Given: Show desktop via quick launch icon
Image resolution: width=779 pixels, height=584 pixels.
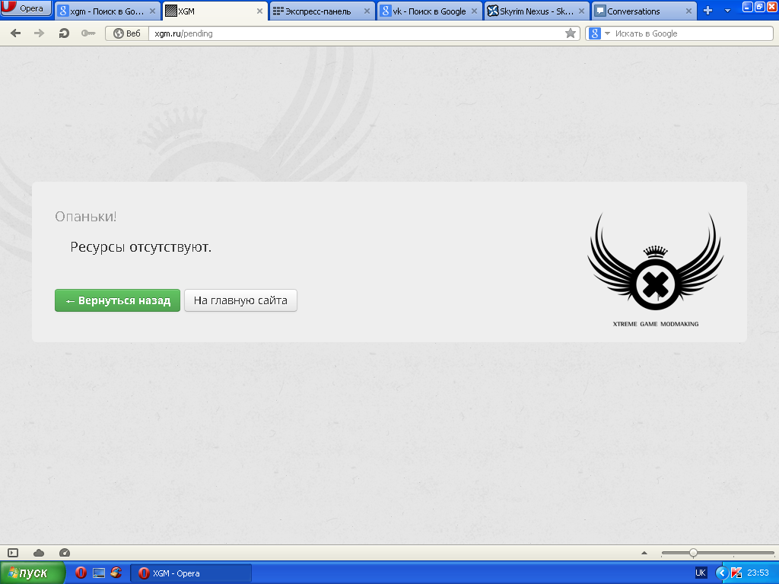Looking at the screenshot, I should point(99,573).
